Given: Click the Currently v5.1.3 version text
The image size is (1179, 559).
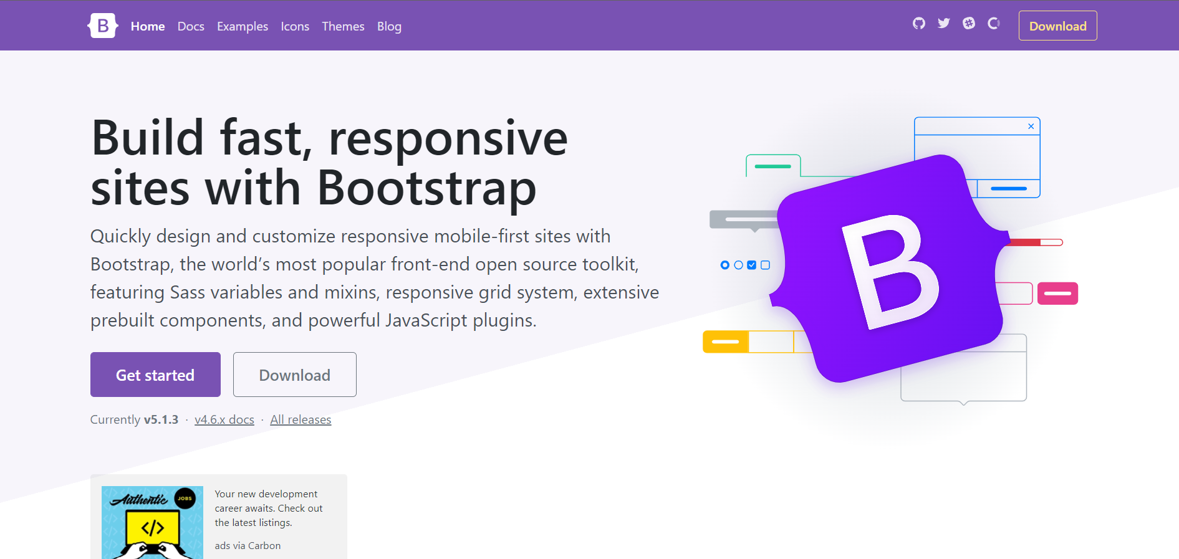Looking at the screenshot, I should tap(134, 419).
